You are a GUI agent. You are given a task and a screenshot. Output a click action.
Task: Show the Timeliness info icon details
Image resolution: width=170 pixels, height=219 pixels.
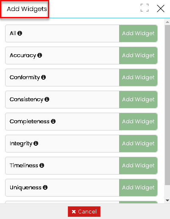(42, 165)
